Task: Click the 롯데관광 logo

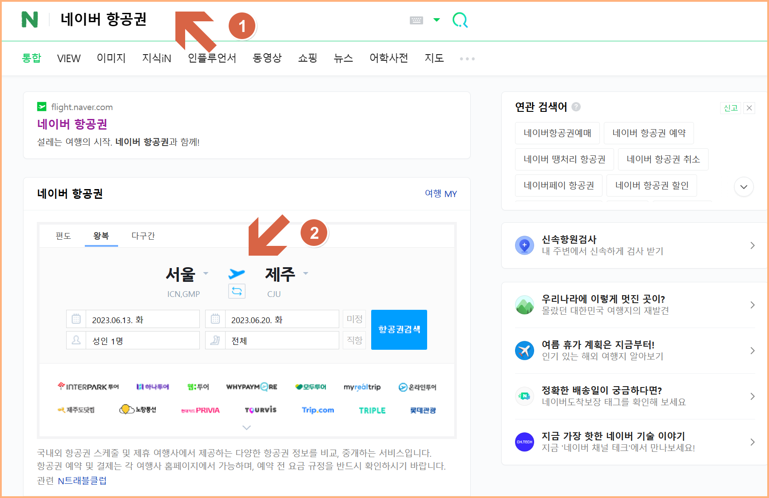Action: [423, 410]
